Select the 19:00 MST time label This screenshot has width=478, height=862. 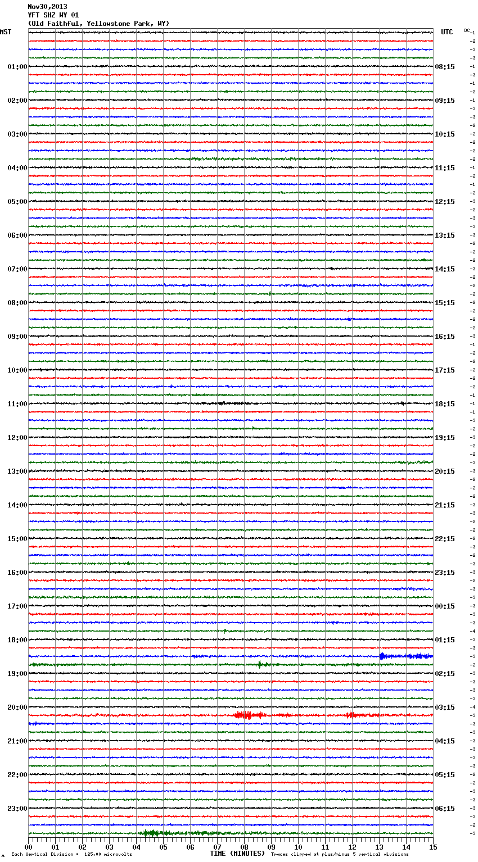17,674
